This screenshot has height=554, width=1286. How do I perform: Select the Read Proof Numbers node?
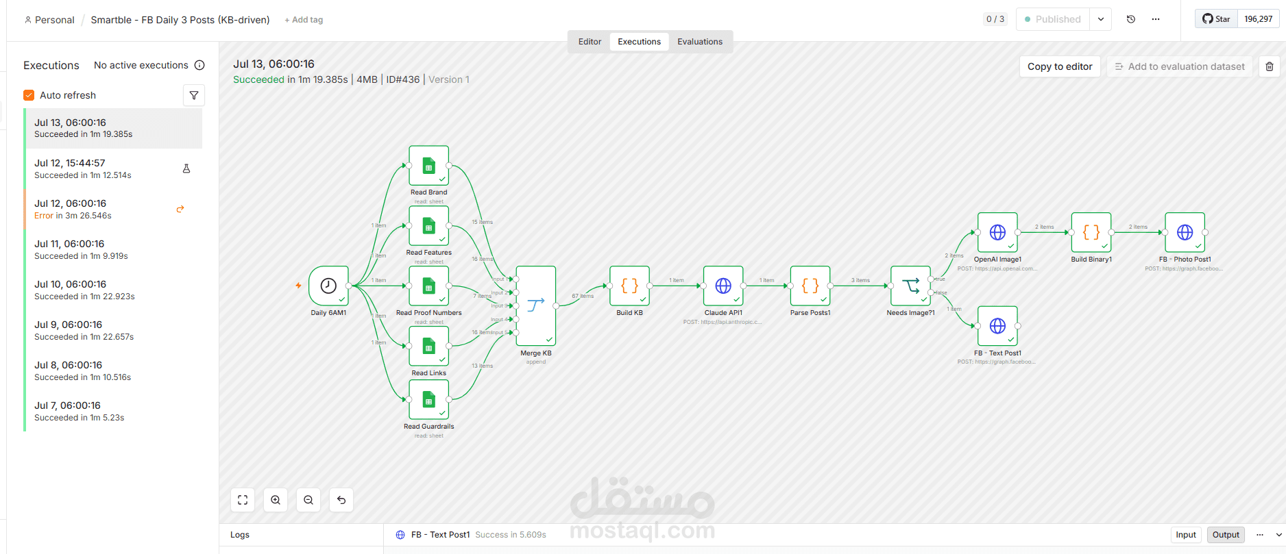428,286
